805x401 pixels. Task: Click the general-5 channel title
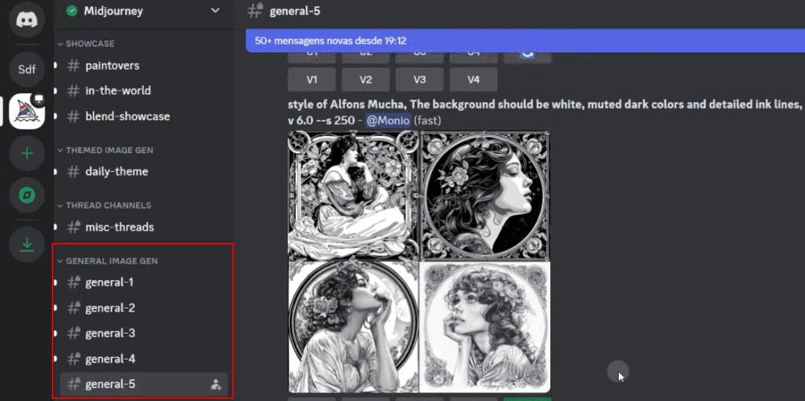click(x=296, y=11)
